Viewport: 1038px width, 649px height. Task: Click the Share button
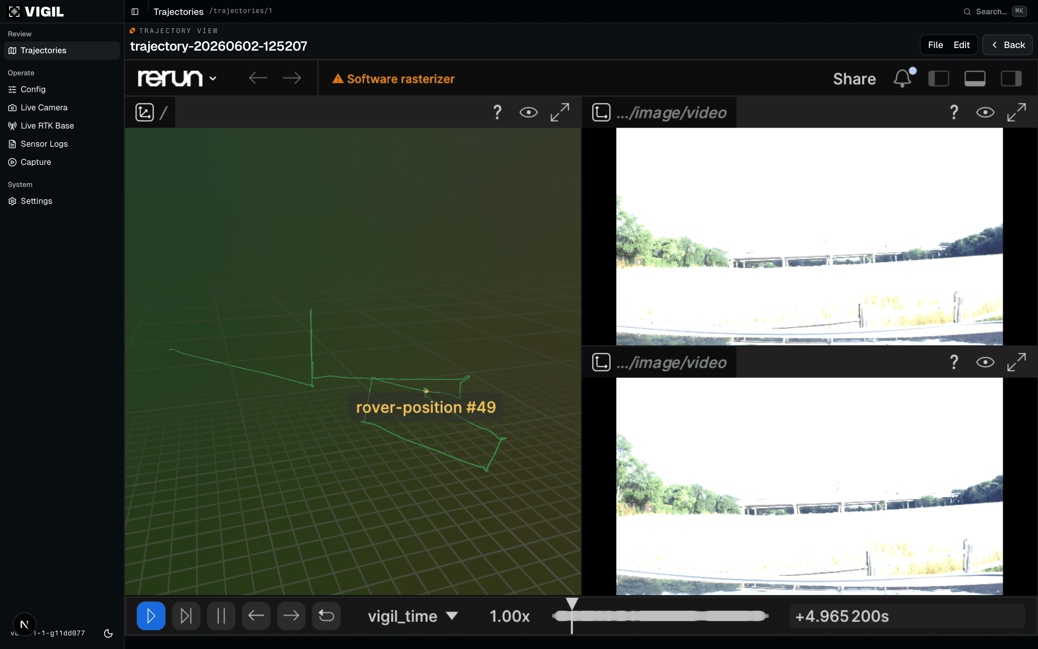click(854, 79)
